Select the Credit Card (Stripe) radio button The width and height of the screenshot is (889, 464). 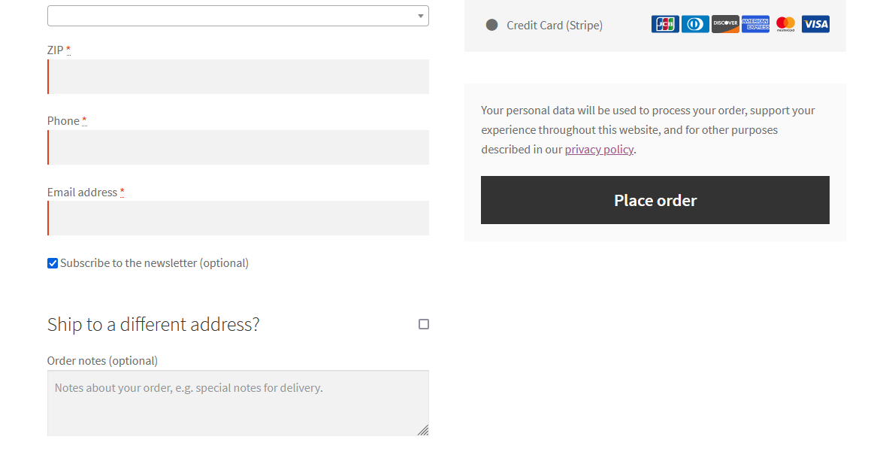[491, 25]
